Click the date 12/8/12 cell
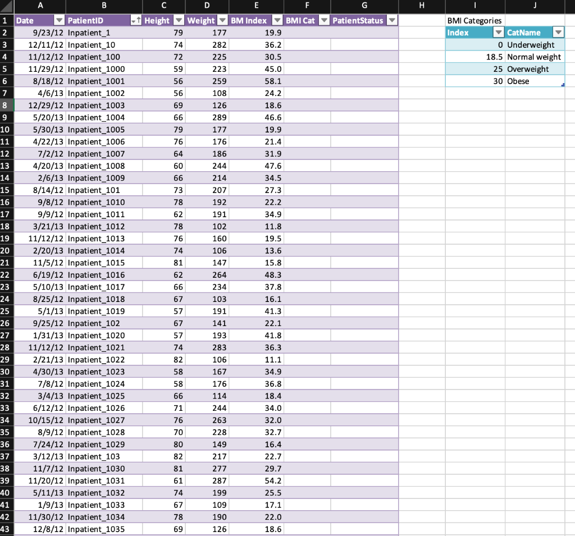This screenshot has height=536, width=575. [40, 529]
